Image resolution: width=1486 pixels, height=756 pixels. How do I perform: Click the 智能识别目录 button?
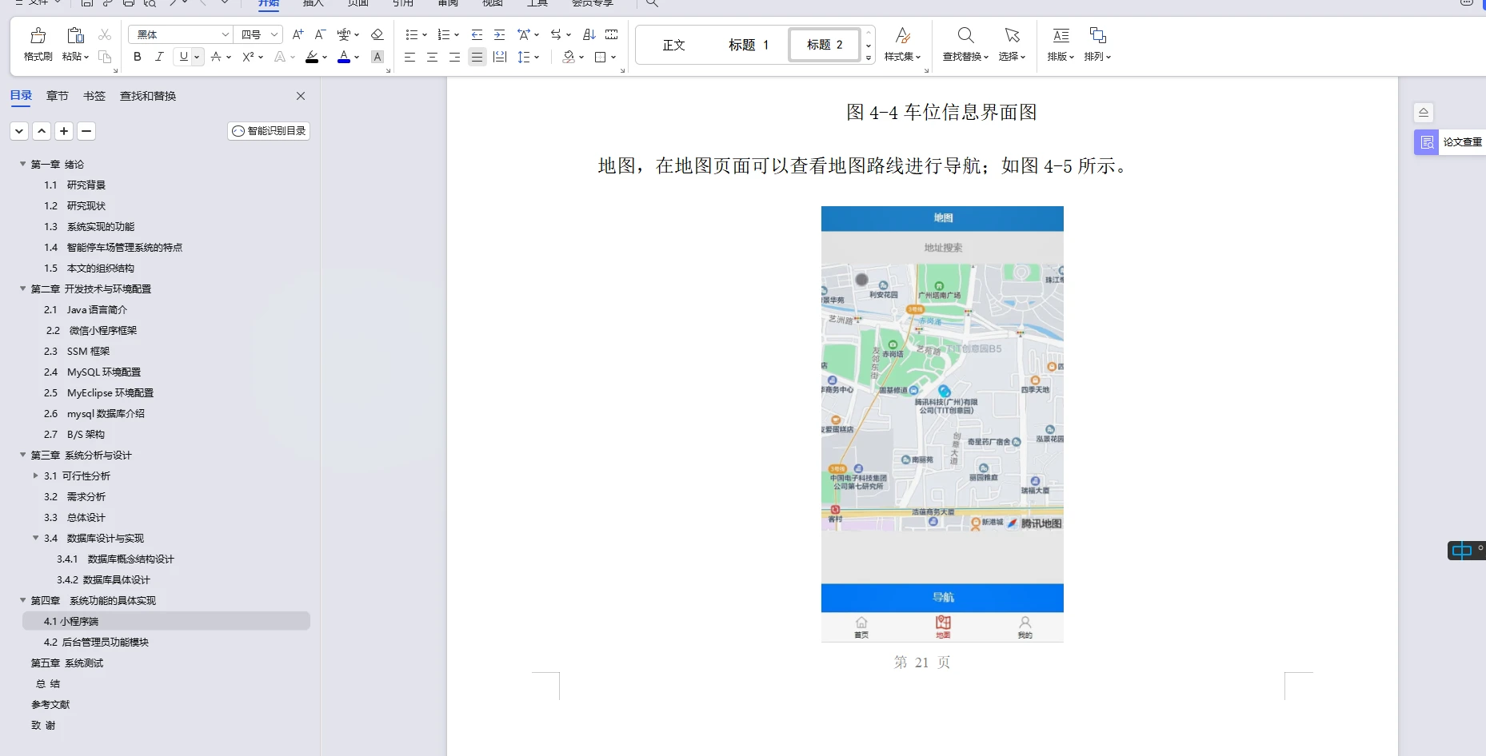pos(269,131)
